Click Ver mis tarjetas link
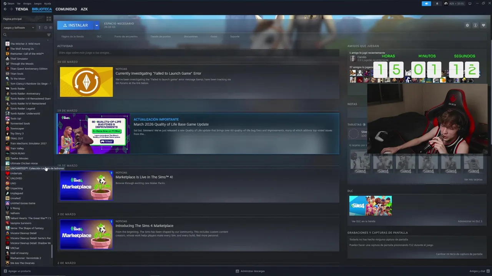Viewport: 492px width, 276px height. 473,179
